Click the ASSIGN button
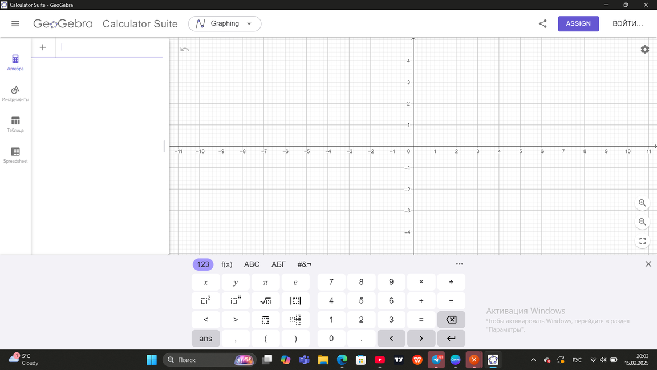The height and width of the screenshot is (370, 657). point(578,24)
